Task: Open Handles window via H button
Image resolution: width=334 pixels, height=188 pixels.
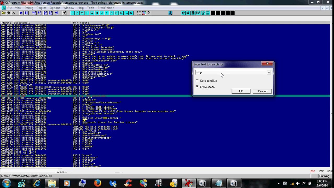Action: (x=97, y=13)
